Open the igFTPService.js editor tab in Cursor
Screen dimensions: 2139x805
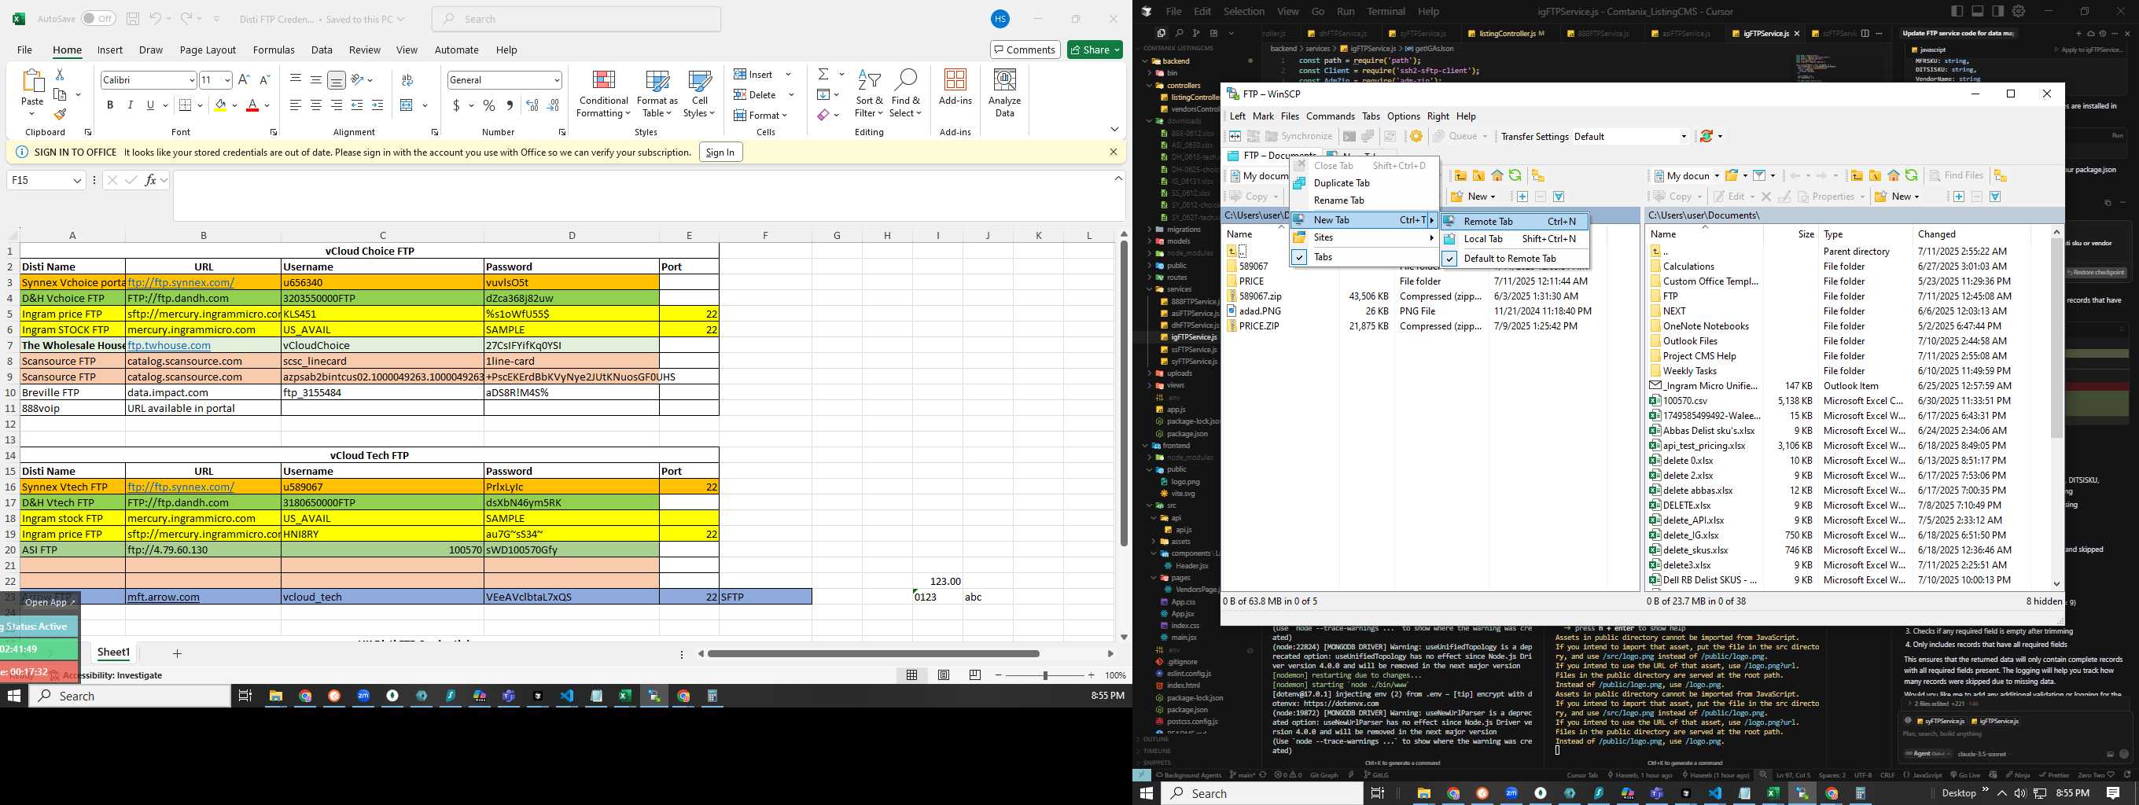click(x=1765, y=33)
